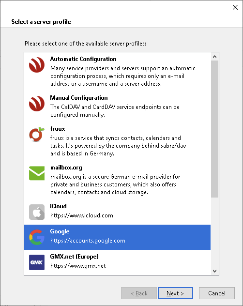Choose the Manual Configuration profile title

[79, 98]
